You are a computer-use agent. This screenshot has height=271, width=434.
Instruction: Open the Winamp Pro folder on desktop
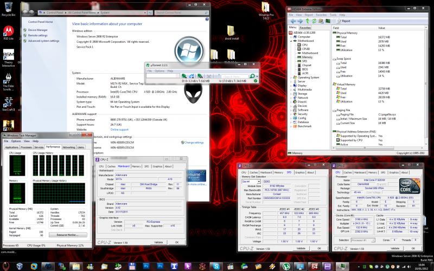coord(265,10)
